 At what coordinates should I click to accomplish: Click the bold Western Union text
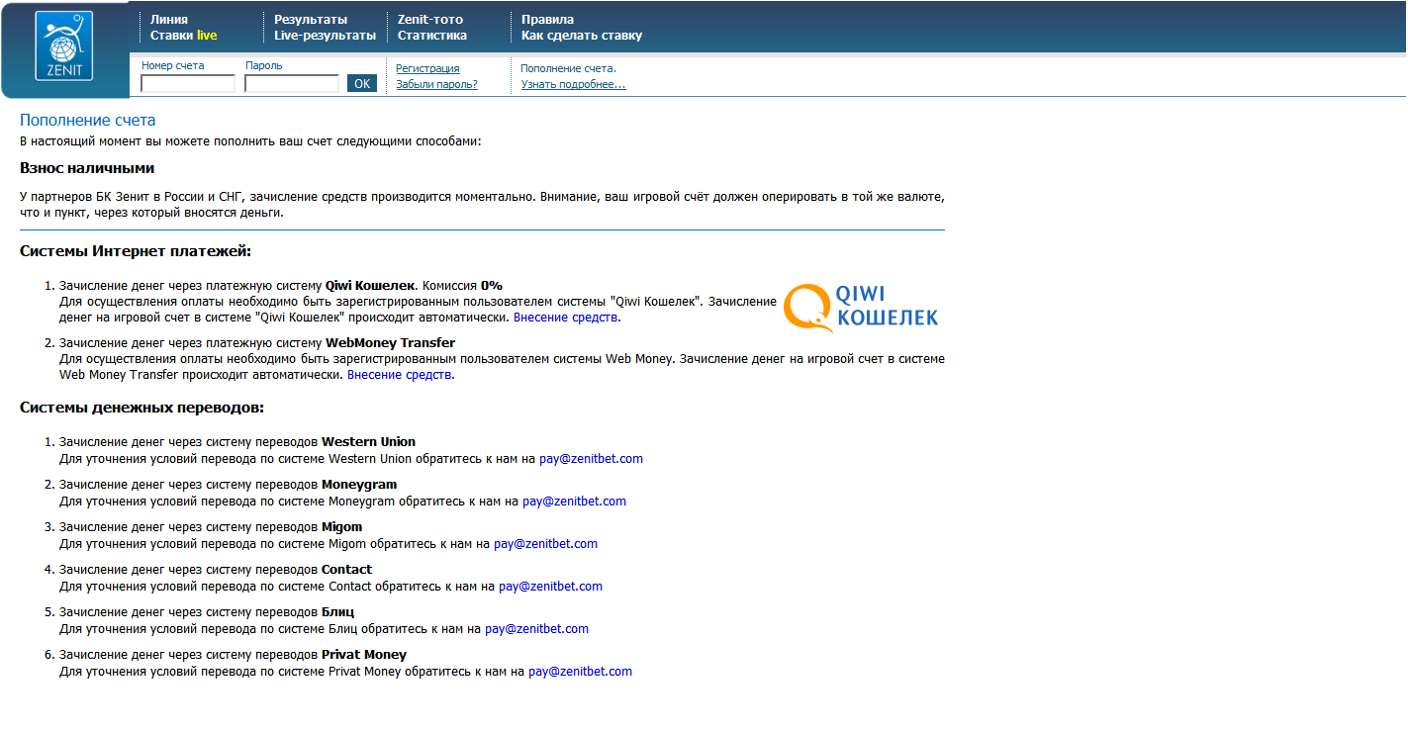[x=368, y=442]
